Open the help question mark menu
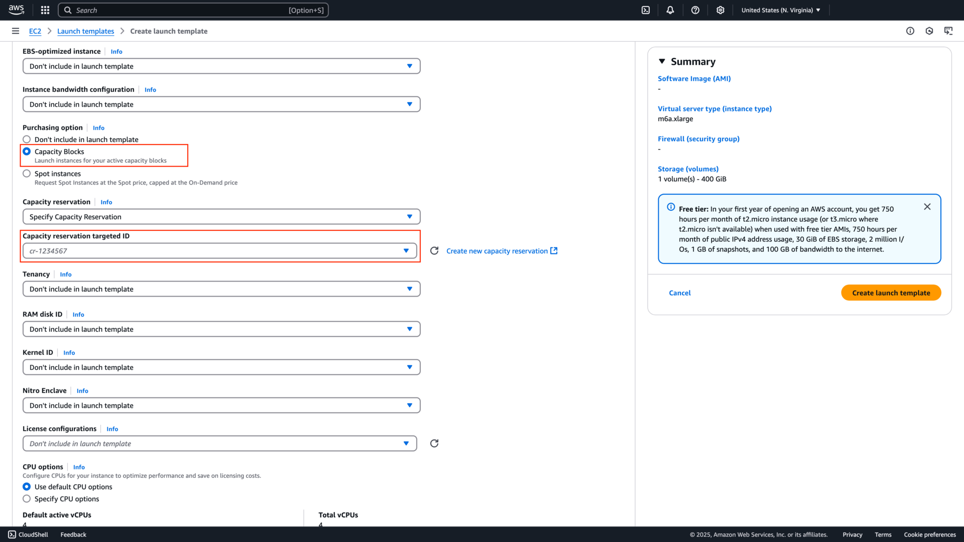The image size is (964, 542). point(695,10)
